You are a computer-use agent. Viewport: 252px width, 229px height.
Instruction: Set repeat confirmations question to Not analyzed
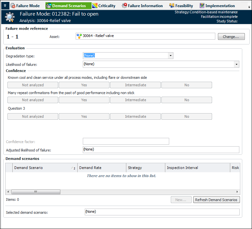click(x=33, y=100)
